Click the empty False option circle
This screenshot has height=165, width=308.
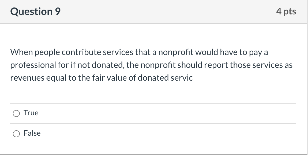tap(16, 133)
